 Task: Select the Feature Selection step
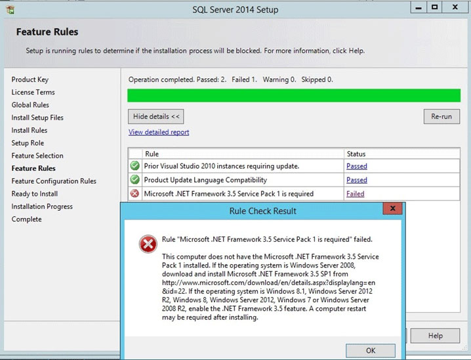pyautogui.click(x=37, y=156)
